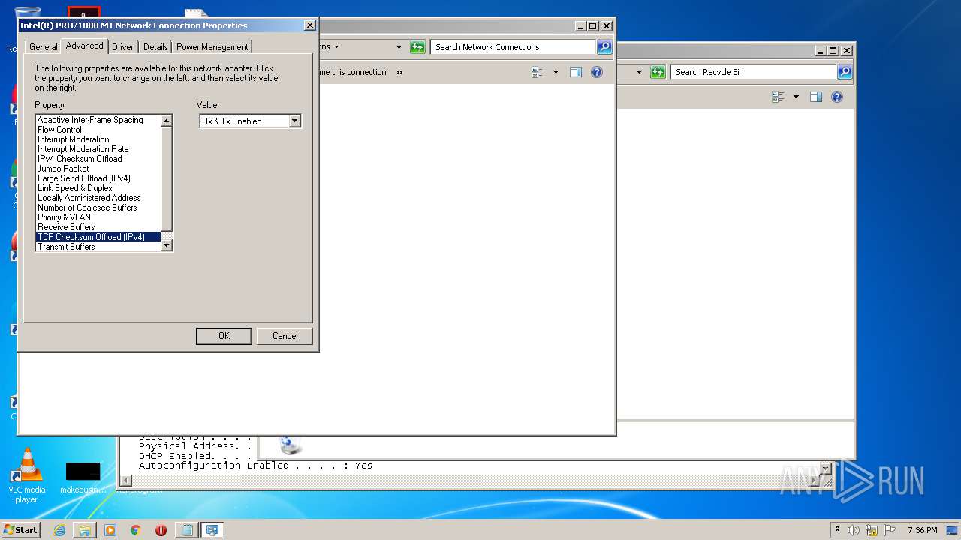Click the Search Network Connections field

tap(514, 47)
